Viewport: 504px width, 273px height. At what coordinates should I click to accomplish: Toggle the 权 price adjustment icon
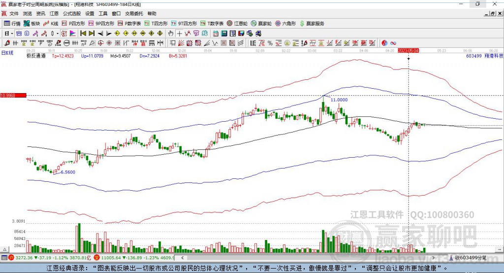64,34
